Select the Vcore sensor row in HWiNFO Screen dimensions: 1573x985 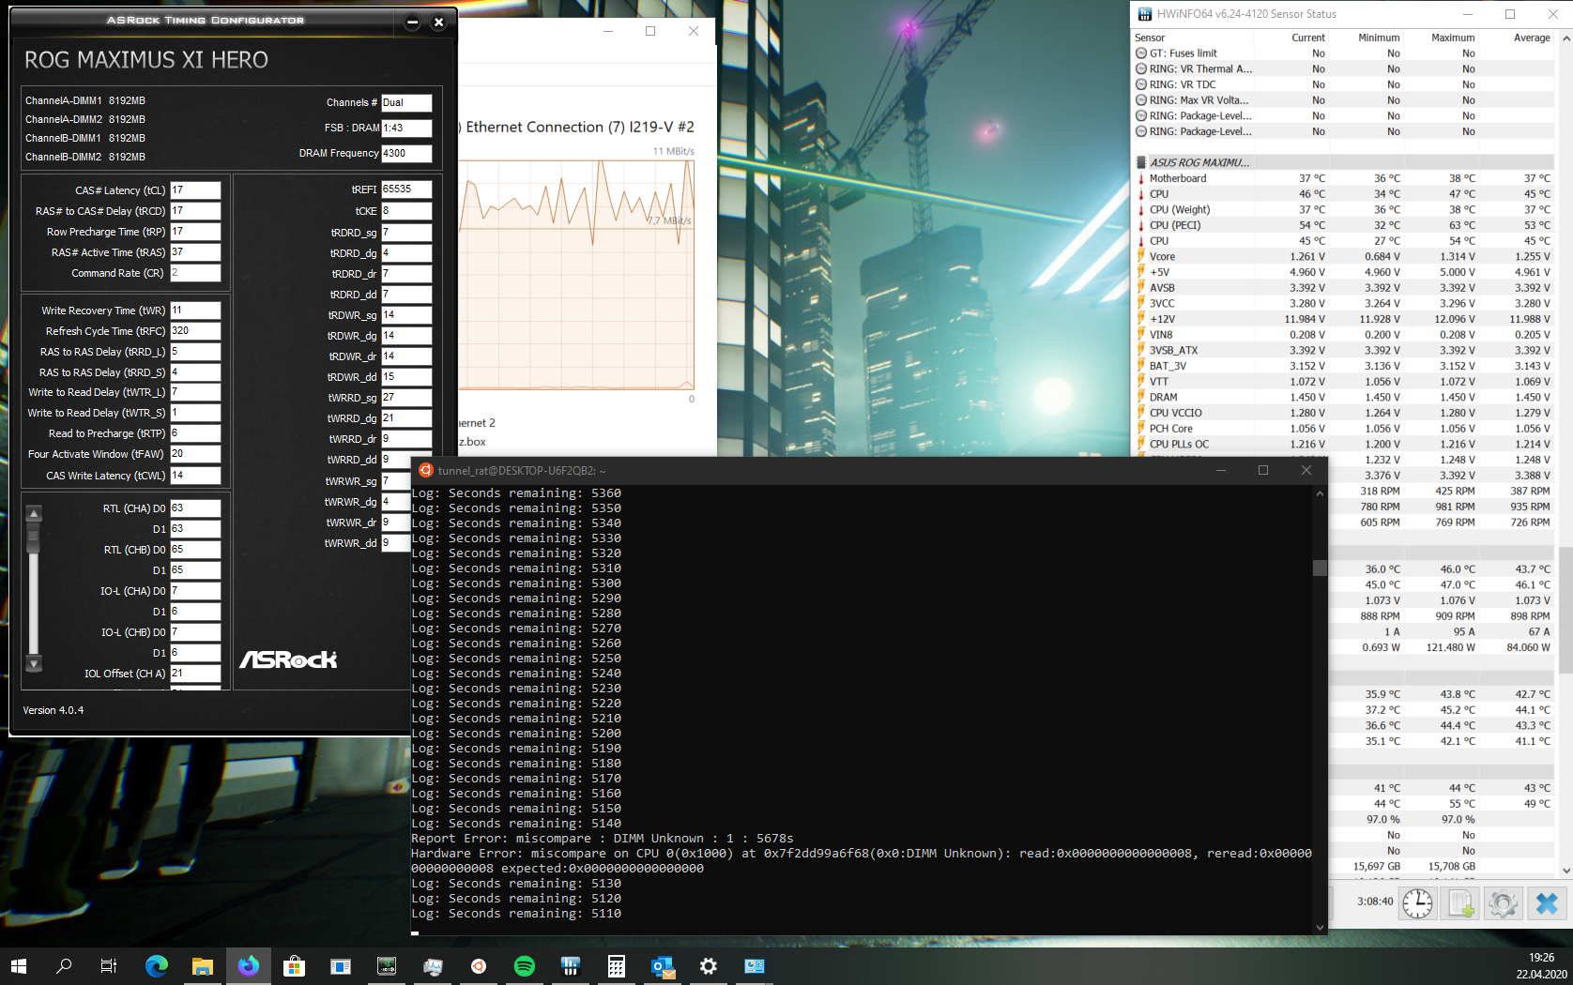point(1344,256)
